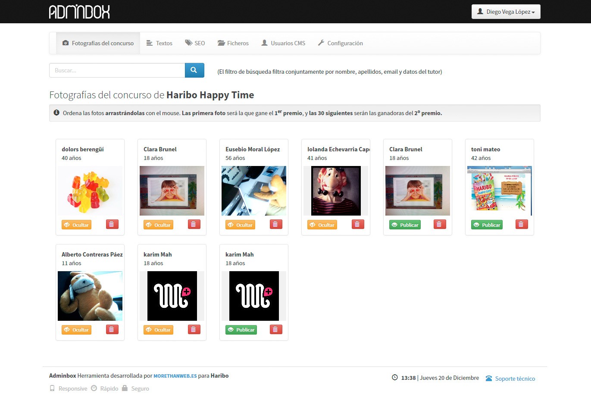The height and width of the screenshot is (407, 591).
Task: Hide Alberto Contreras Páez's photo with Ocultar
Action: pyautogui.click(x=76, y=330)
